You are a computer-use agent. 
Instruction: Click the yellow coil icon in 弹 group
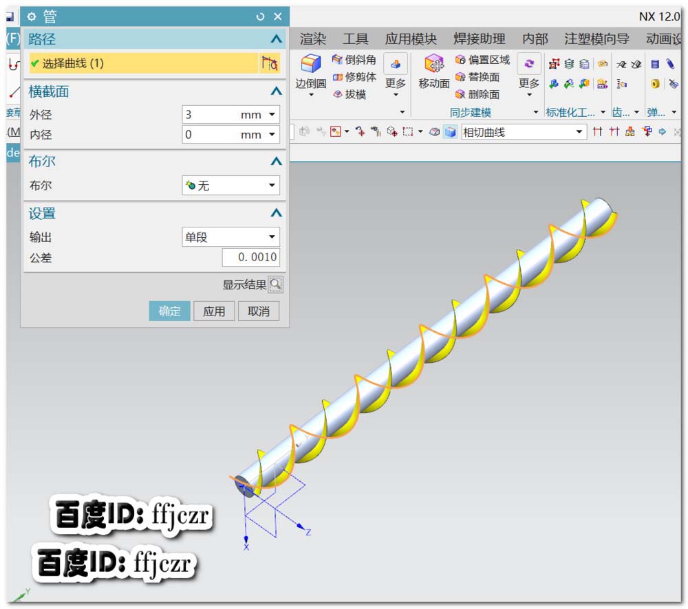pyautogui.click(x=655, y=83)
